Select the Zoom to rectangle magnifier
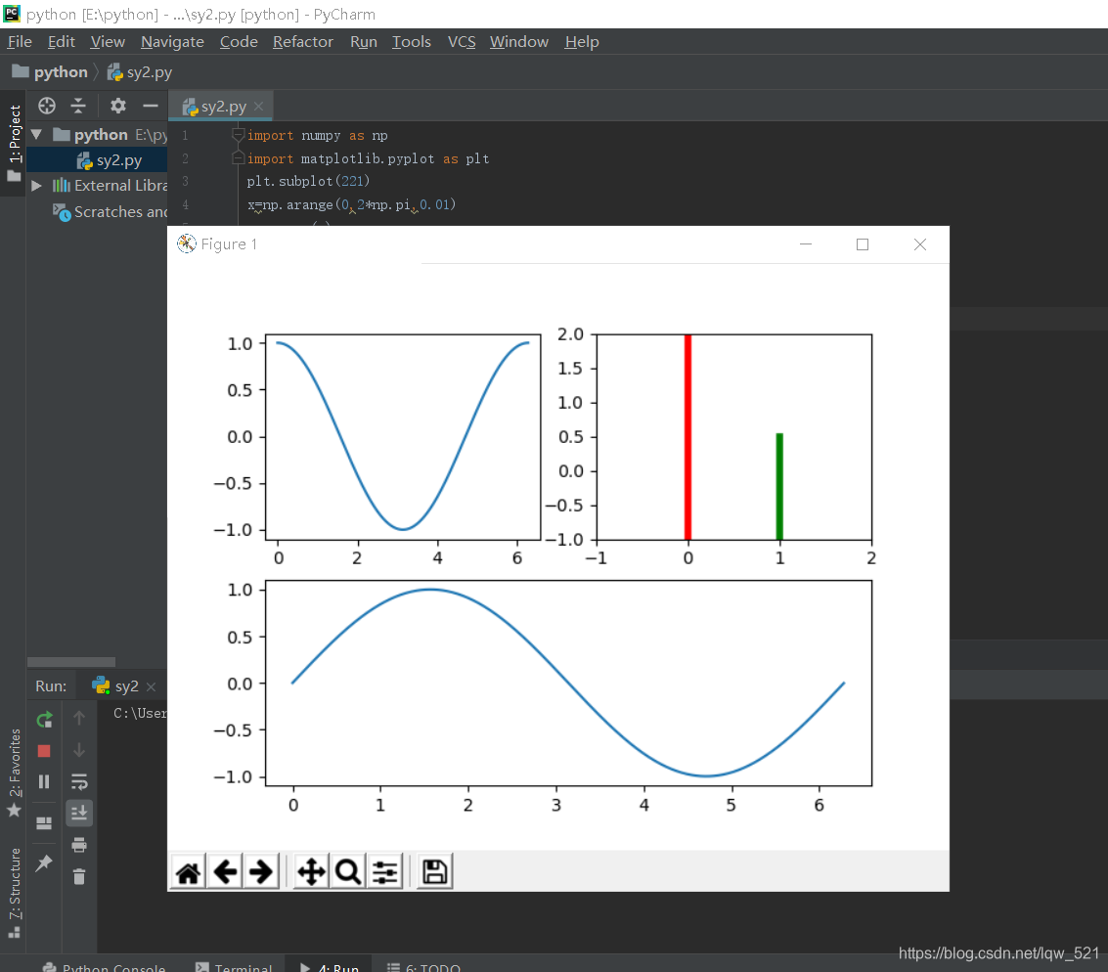 (x=348, y=872)
